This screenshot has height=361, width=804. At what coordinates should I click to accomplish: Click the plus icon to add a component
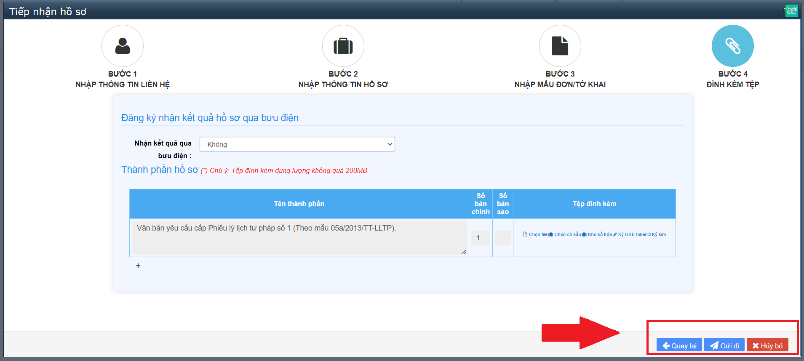138,266
